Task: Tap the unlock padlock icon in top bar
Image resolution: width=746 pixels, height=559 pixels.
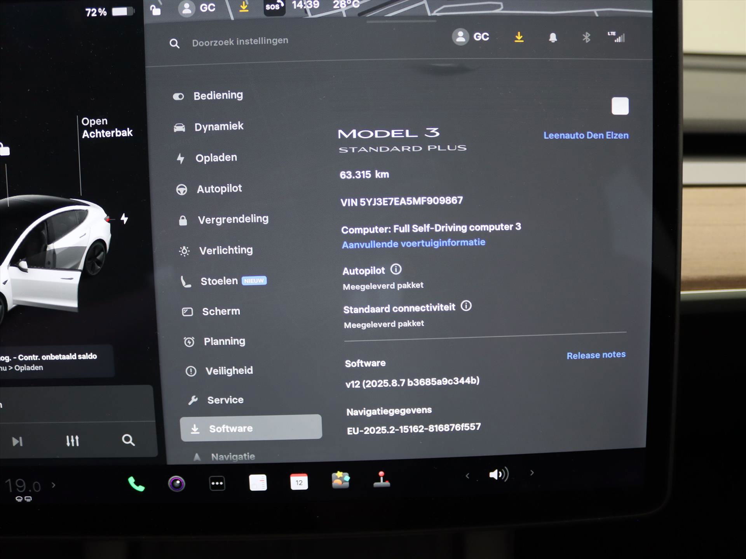Action: 155,9
